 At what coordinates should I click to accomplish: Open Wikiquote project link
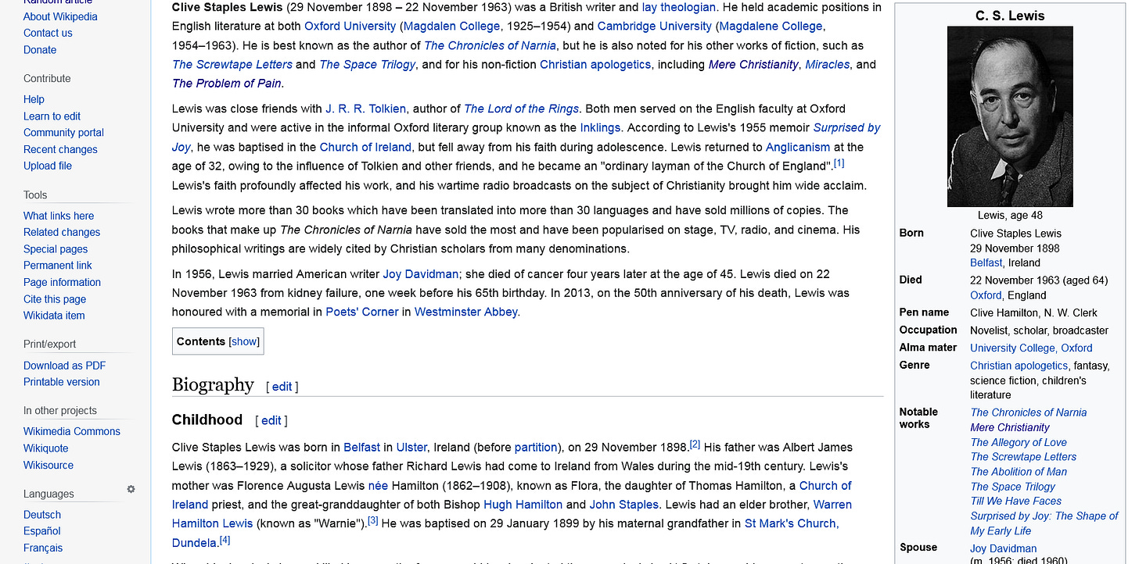46,448
